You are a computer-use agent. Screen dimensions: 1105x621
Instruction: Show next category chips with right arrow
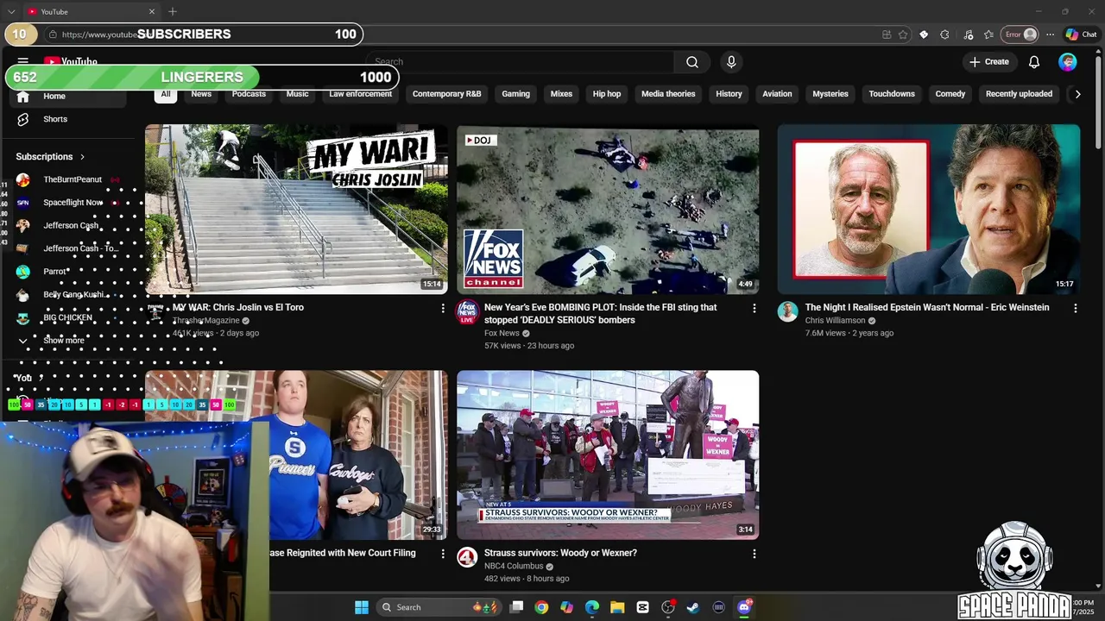[x=1077, y=94]
